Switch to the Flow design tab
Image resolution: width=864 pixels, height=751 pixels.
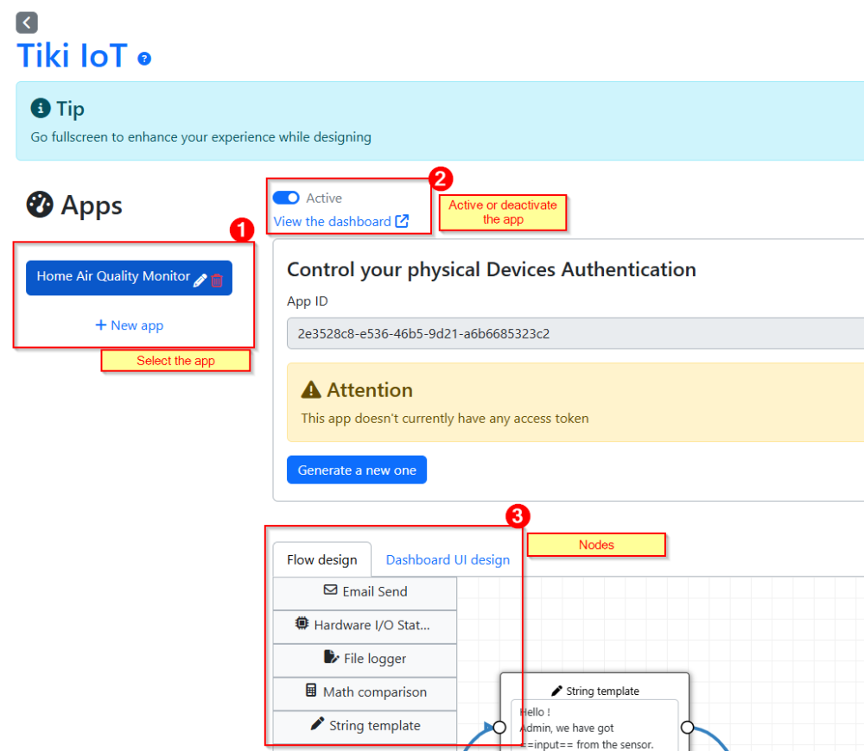click(321, 559)
